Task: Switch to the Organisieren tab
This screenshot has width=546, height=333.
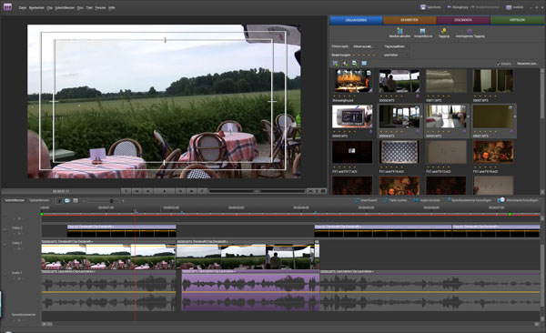Action: click(356, 20)
